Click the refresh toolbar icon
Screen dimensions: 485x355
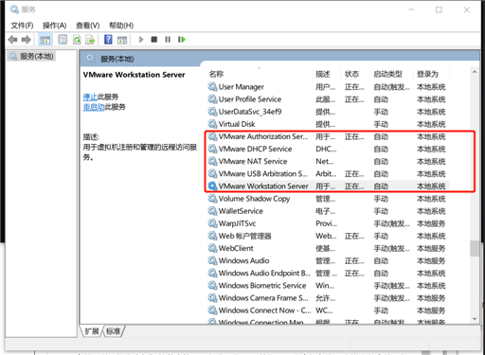pyautogui.click(x=77, y=40)
